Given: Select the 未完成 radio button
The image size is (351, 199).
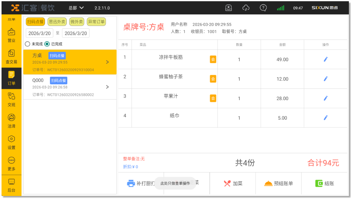Looking at the screenshot, I should pyautogui.click(x=28, y=44).
